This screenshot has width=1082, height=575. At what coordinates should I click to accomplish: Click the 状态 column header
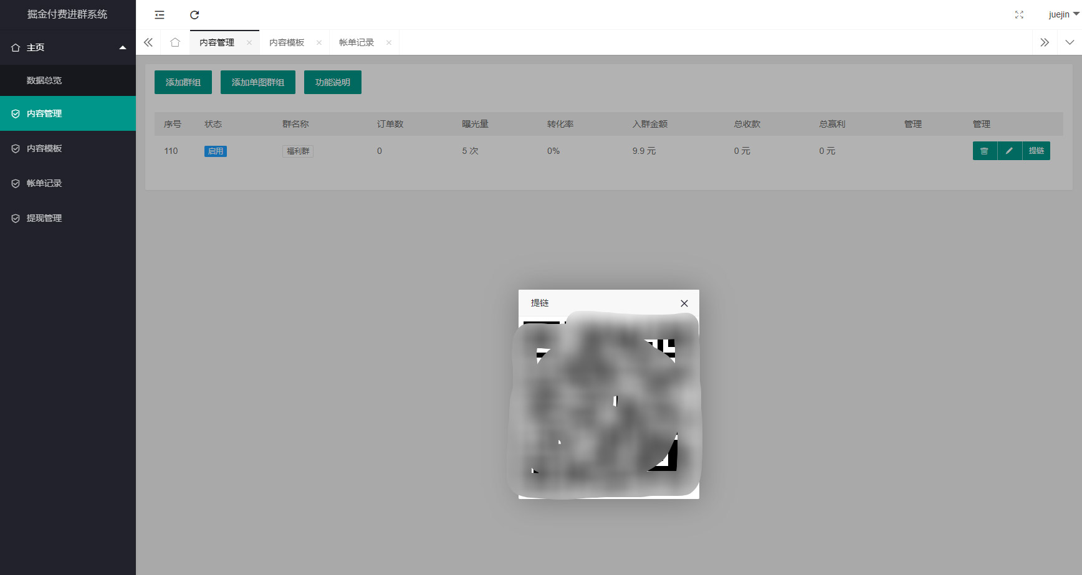[x=213, y=124]
